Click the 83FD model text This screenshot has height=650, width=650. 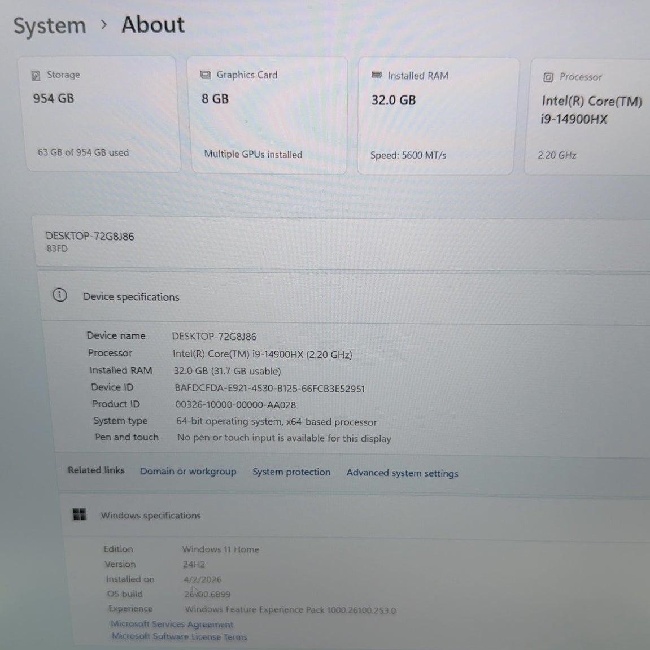coord(57,248)
